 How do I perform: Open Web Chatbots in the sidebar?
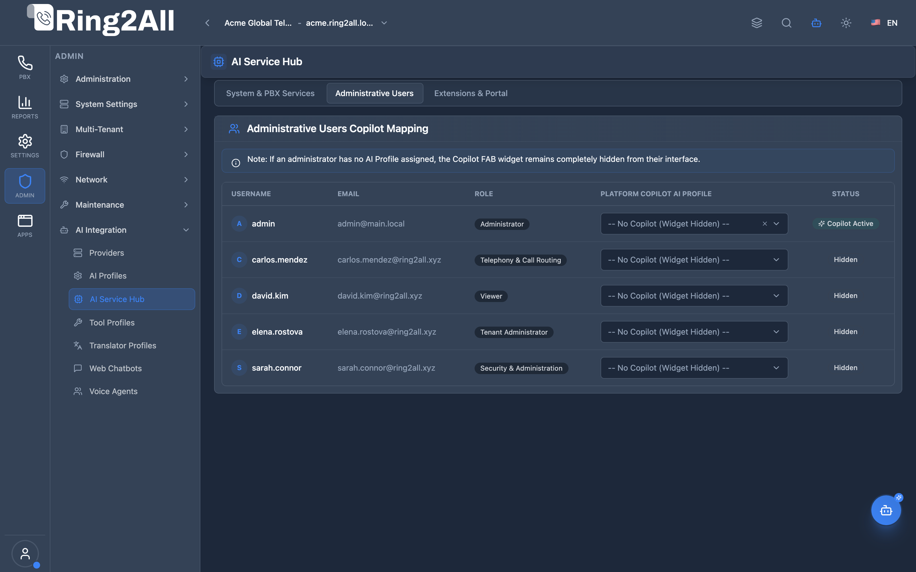tap(131, 368)
